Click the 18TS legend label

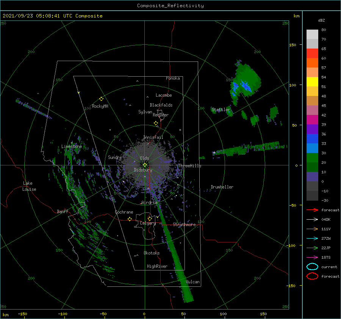pos(326,257)
